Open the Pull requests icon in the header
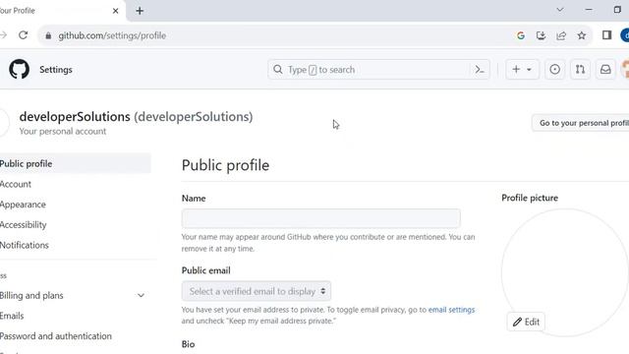Screen dimensions: 629x354 580,70
